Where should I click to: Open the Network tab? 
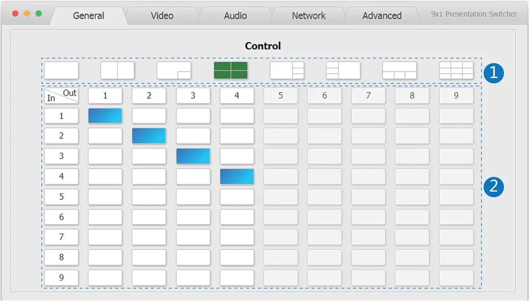coord(308,16)
